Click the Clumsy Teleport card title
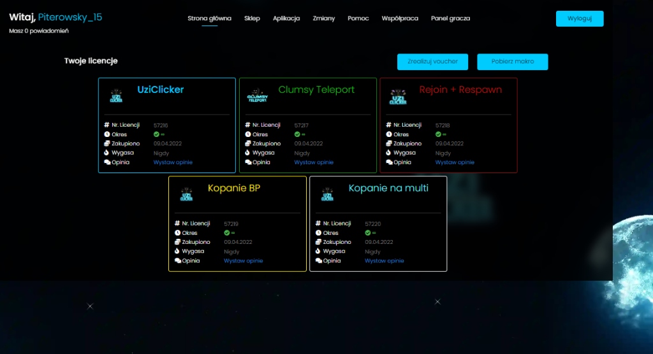653x354 pixels. click(x=316, y=89)
